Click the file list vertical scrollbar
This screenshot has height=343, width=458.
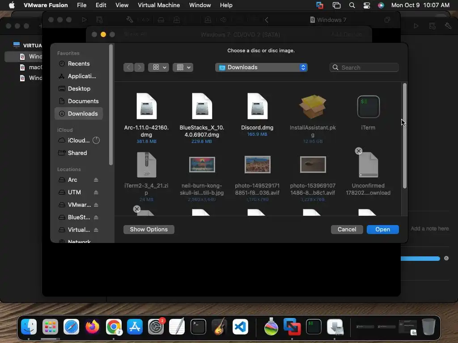click(x=404, y=136)
